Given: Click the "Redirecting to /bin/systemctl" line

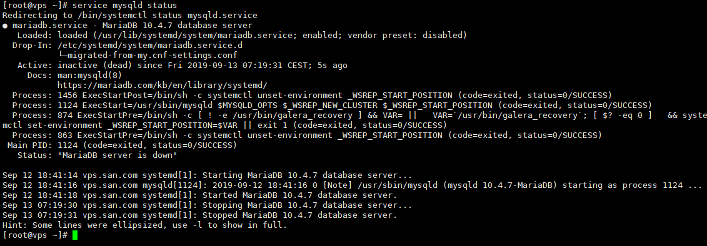Looking at the screenshot, I should tap(130, 16).
